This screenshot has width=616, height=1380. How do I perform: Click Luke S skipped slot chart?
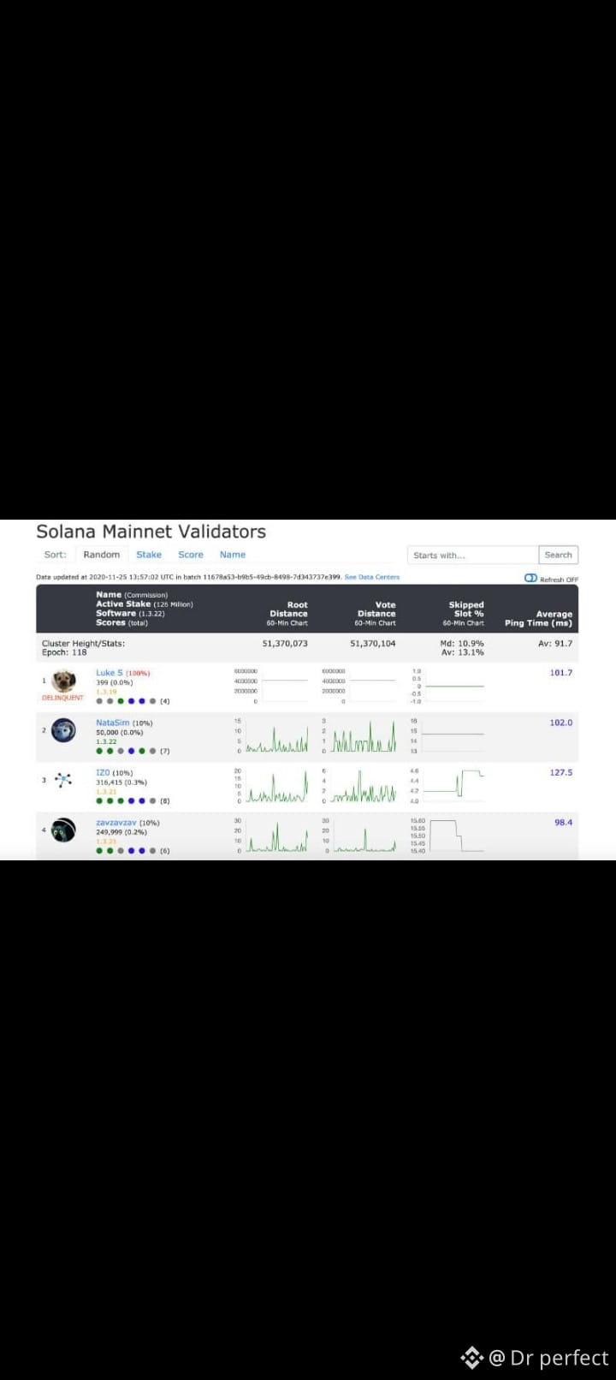click(x=447, y=686)
